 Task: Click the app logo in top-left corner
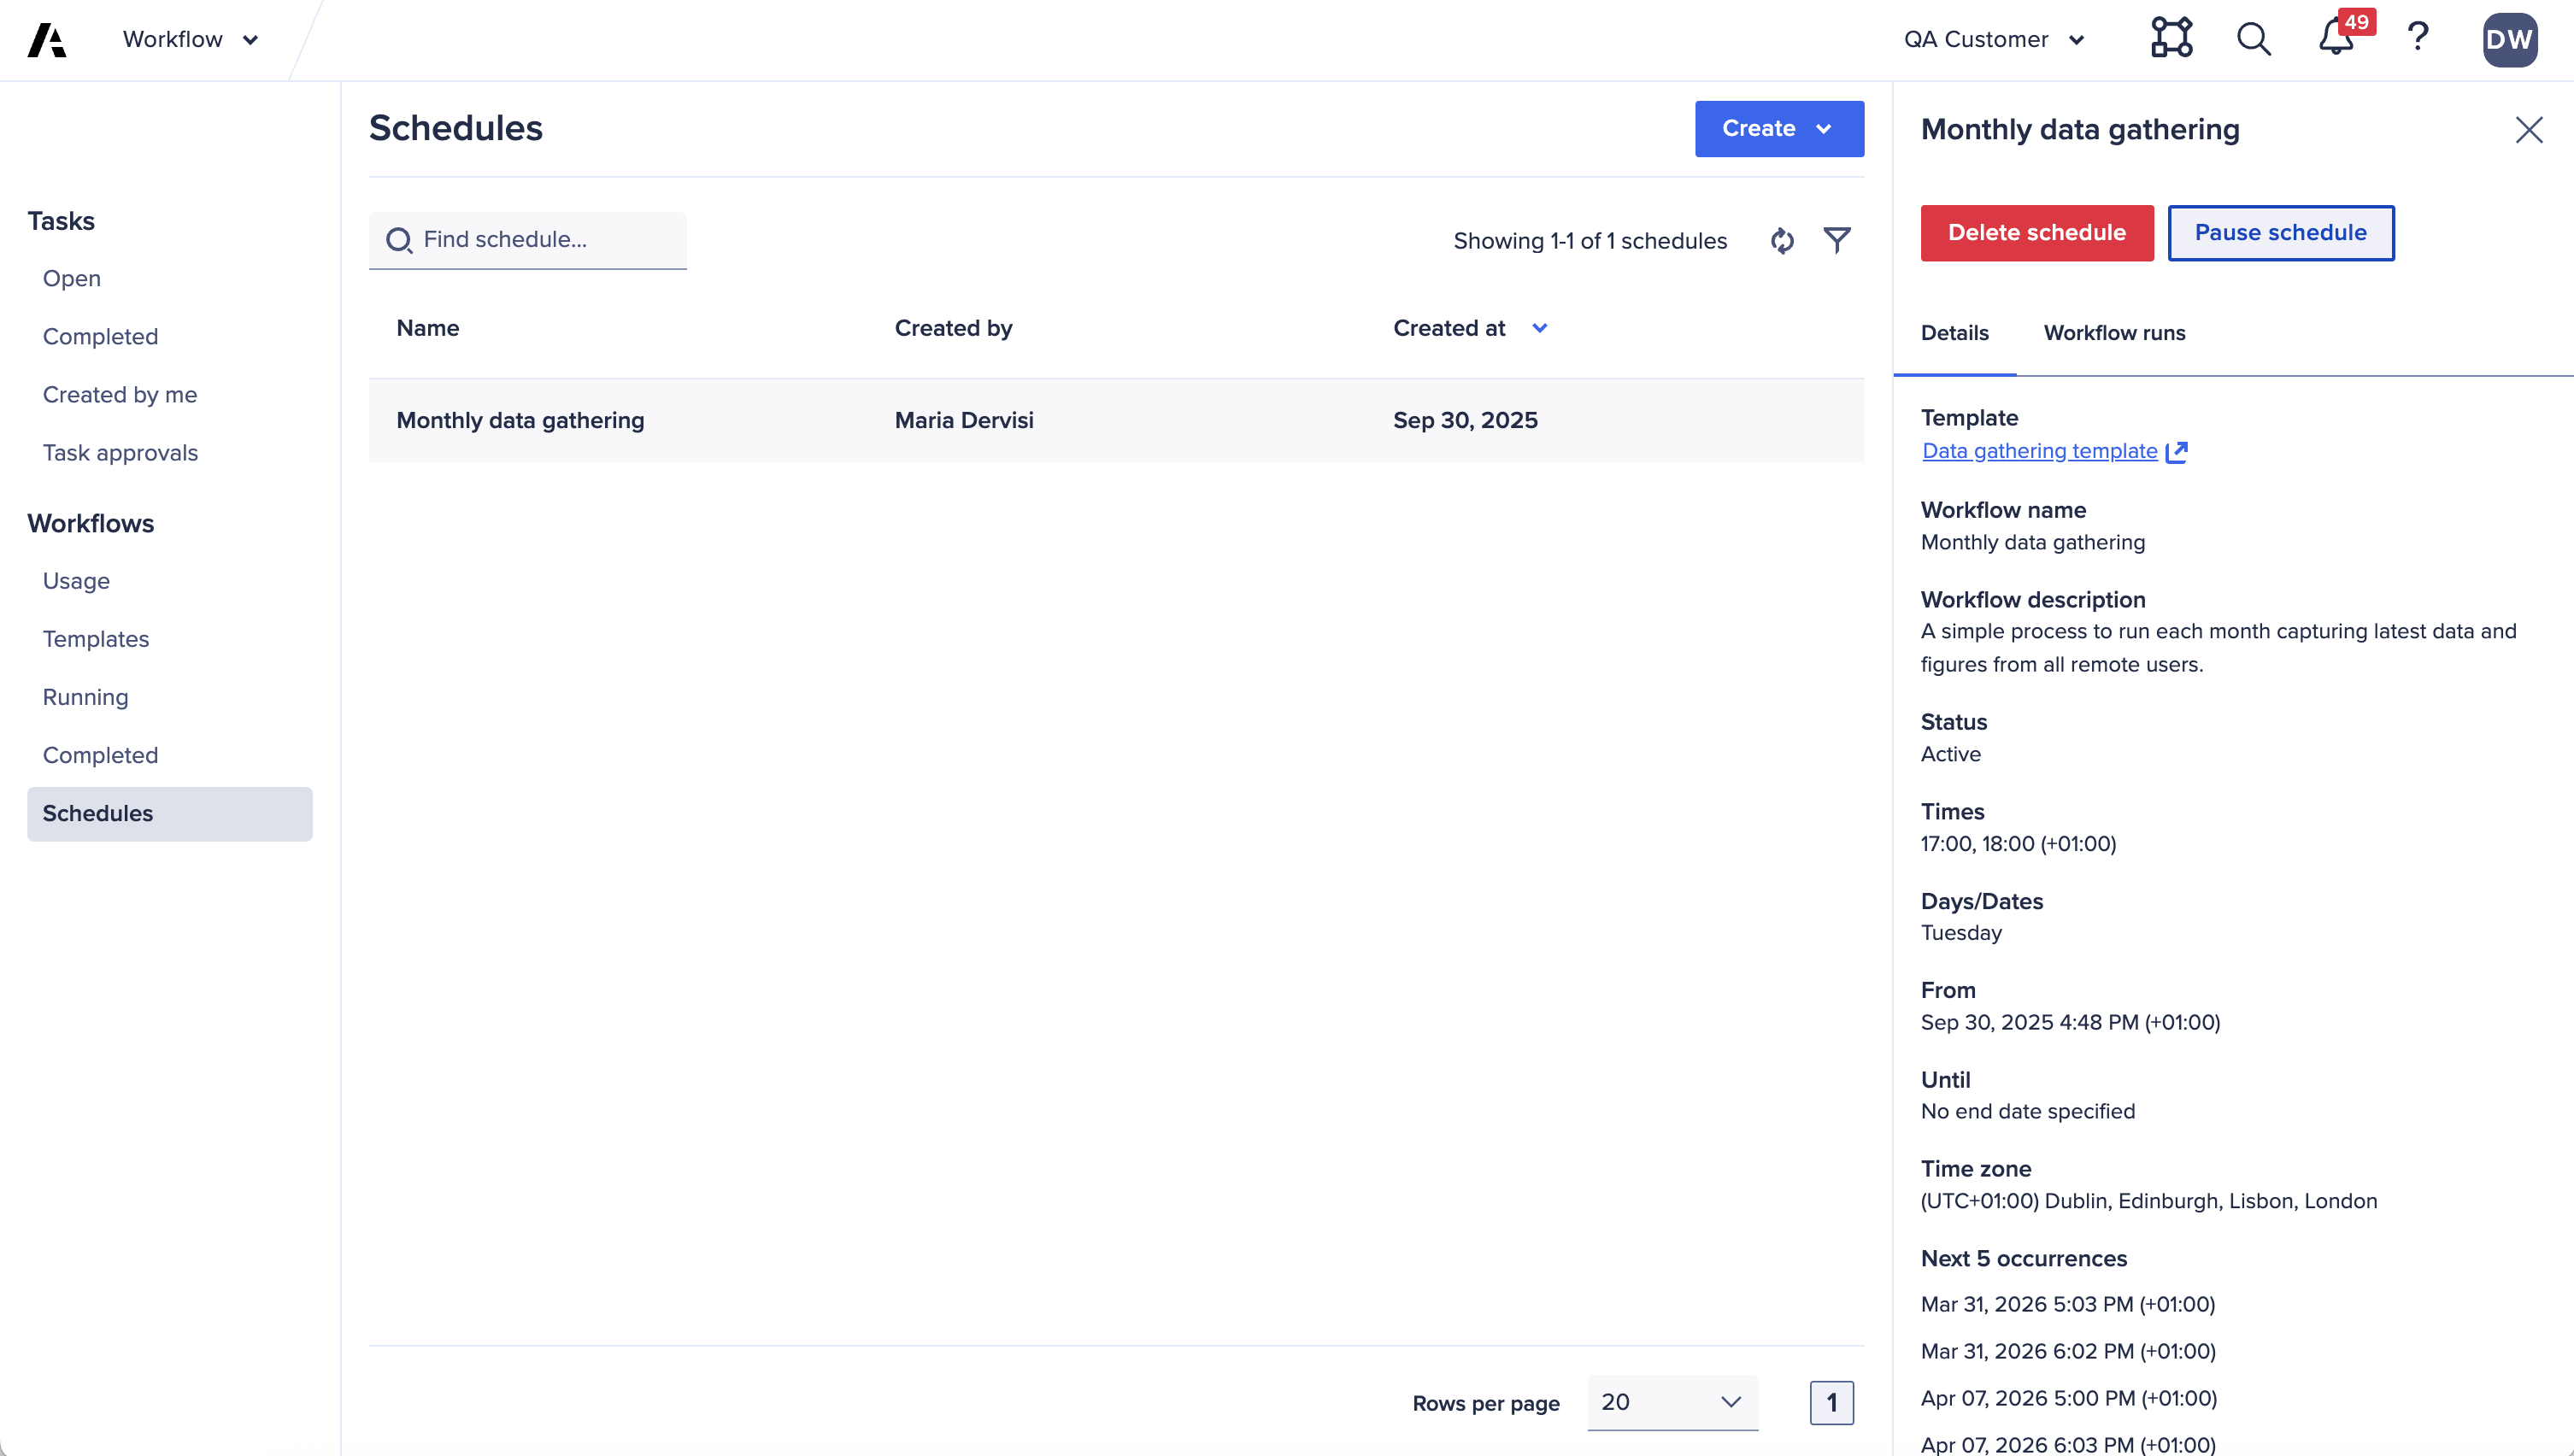[47, 40]
